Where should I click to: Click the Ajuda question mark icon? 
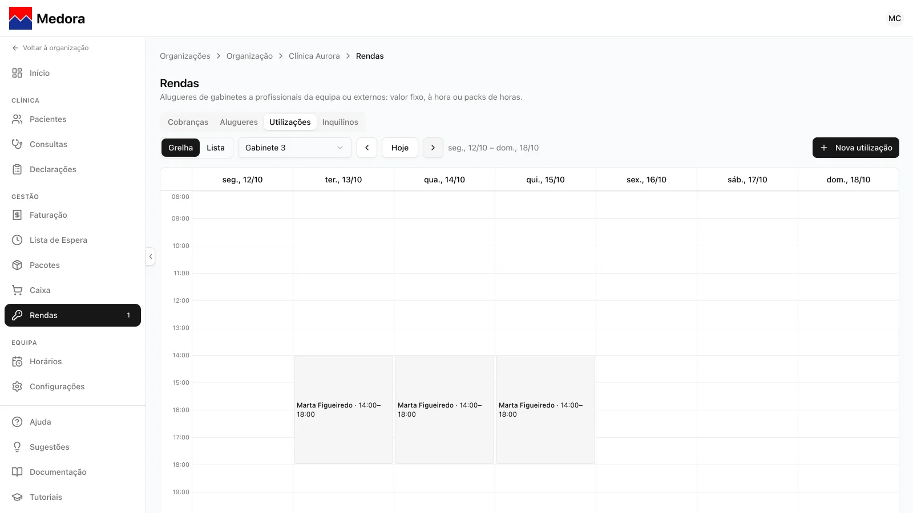[x=17, y=422]
